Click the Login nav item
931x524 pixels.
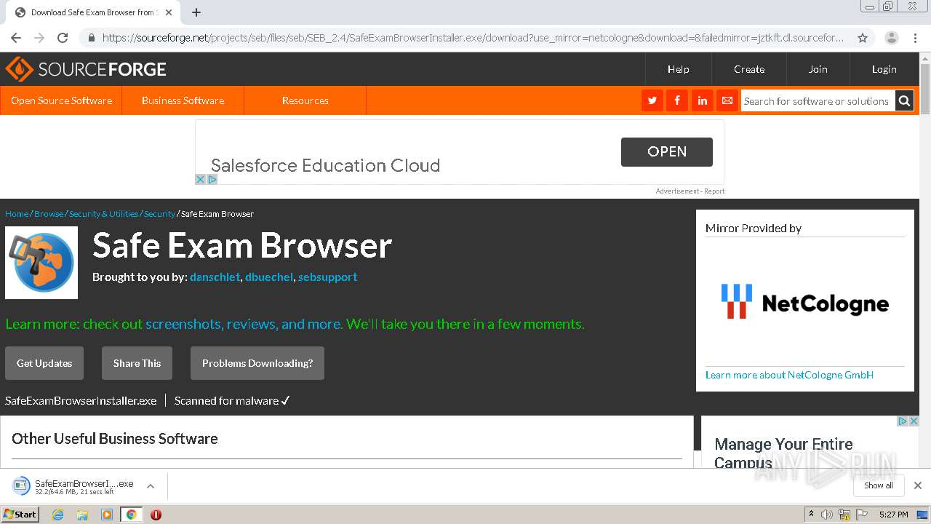click(884, 69)
